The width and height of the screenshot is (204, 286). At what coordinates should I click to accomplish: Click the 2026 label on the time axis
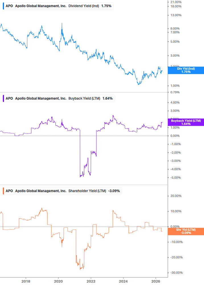tap(156, 281)
